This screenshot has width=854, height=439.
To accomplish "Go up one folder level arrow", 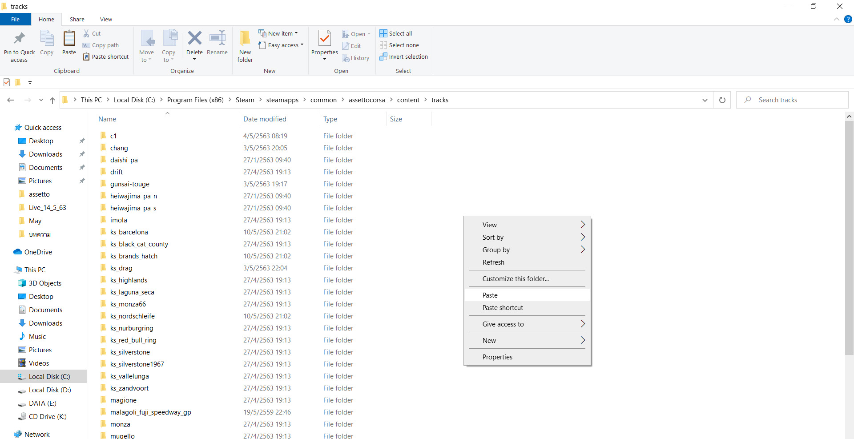I will point(52,100).
